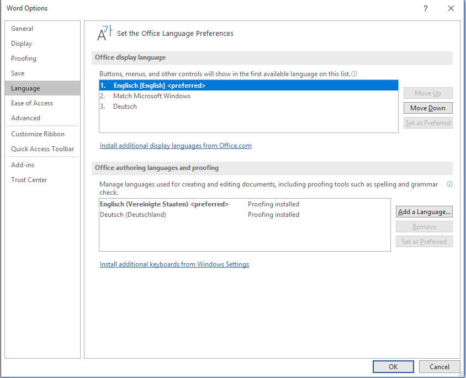Open the Display options category
Viewport: 466px width, 378px height.
43,44
